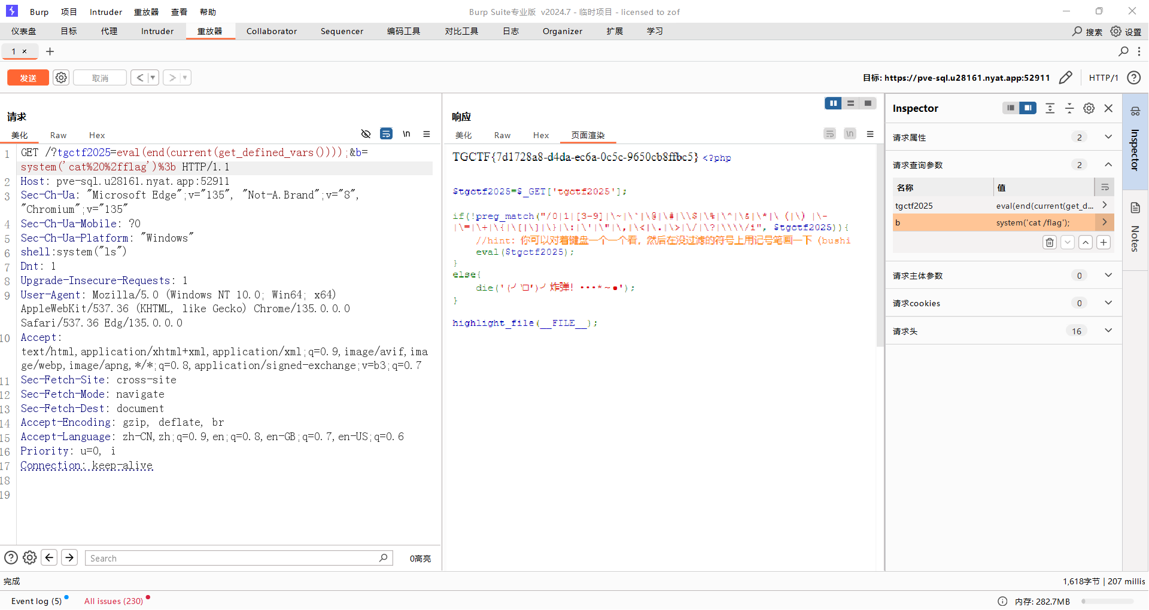Switch response view to Raw
The image size is (1149, 610).
click(502, 135)
